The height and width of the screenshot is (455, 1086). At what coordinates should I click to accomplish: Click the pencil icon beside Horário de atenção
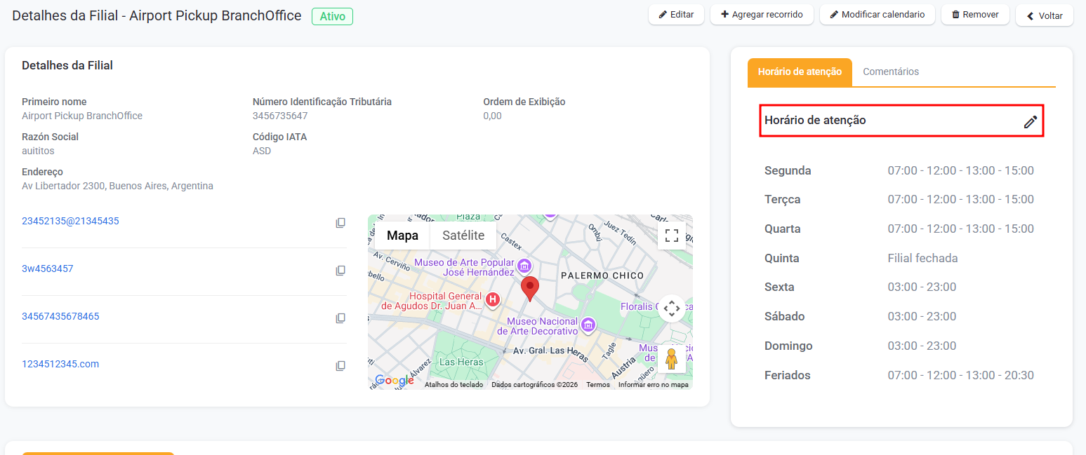[1030, 122]
